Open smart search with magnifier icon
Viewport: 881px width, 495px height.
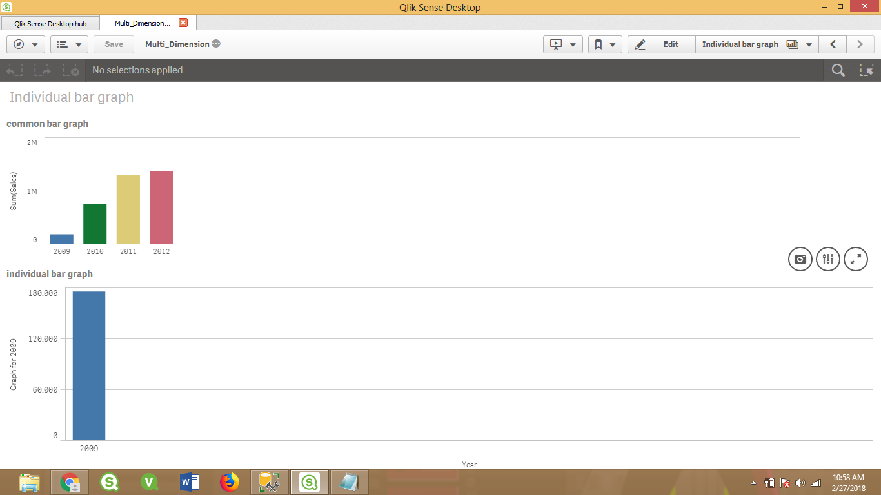pos(838,70)
